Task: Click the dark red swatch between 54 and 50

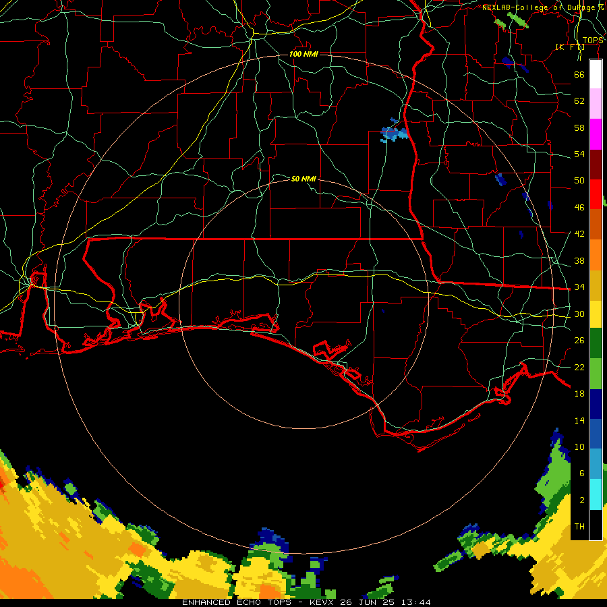Action: [596, 164]
